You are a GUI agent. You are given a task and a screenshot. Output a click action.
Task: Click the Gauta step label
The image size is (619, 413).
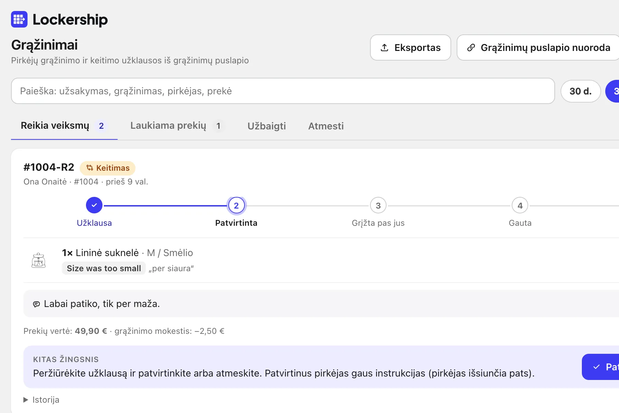coord(520,223)
